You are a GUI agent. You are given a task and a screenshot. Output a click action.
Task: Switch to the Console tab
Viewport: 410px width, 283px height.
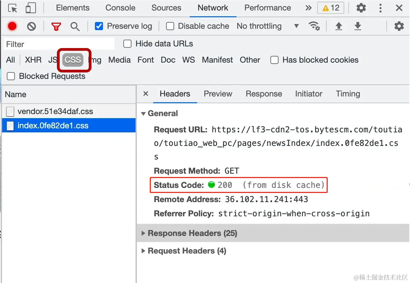point(121,8)
